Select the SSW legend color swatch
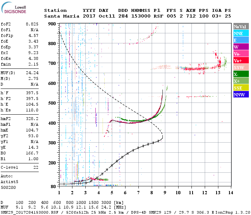The width and height of the screenshot is (251, 215). [x=241, y=67]
